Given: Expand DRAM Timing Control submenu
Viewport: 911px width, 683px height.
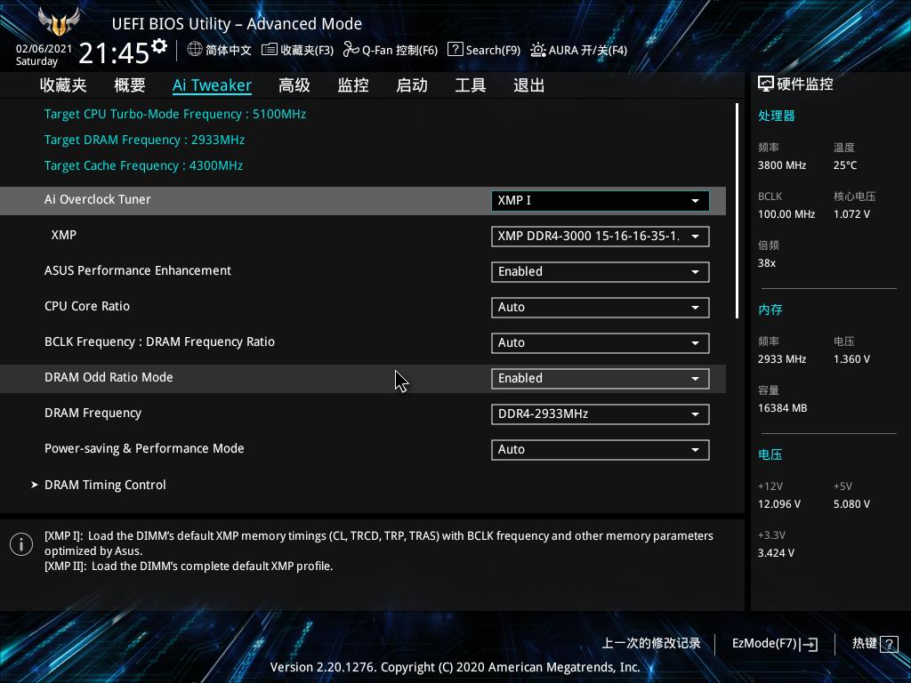Looking at the screenshot, I should coord(105,485).
